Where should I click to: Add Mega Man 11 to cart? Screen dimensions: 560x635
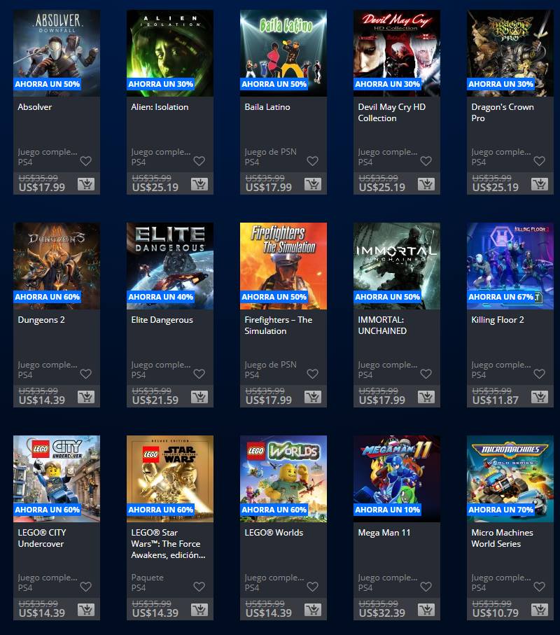coord(426,610)
